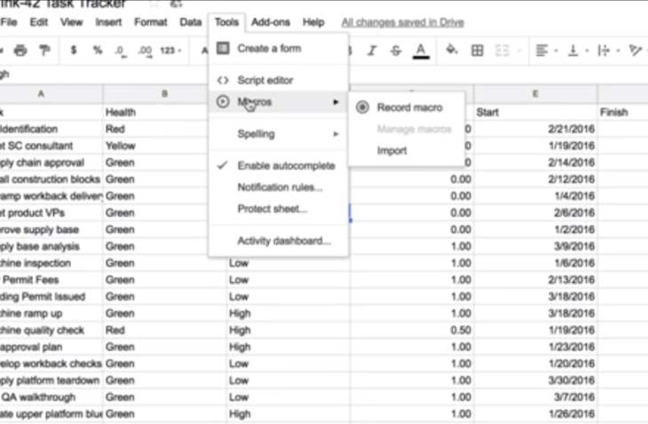Click All changes saved in Drive link
648x424 pixels.
(402, 22)
